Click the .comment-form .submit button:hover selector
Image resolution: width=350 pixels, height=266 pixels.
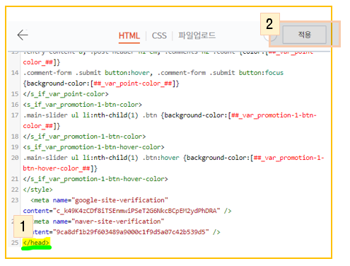86,73
